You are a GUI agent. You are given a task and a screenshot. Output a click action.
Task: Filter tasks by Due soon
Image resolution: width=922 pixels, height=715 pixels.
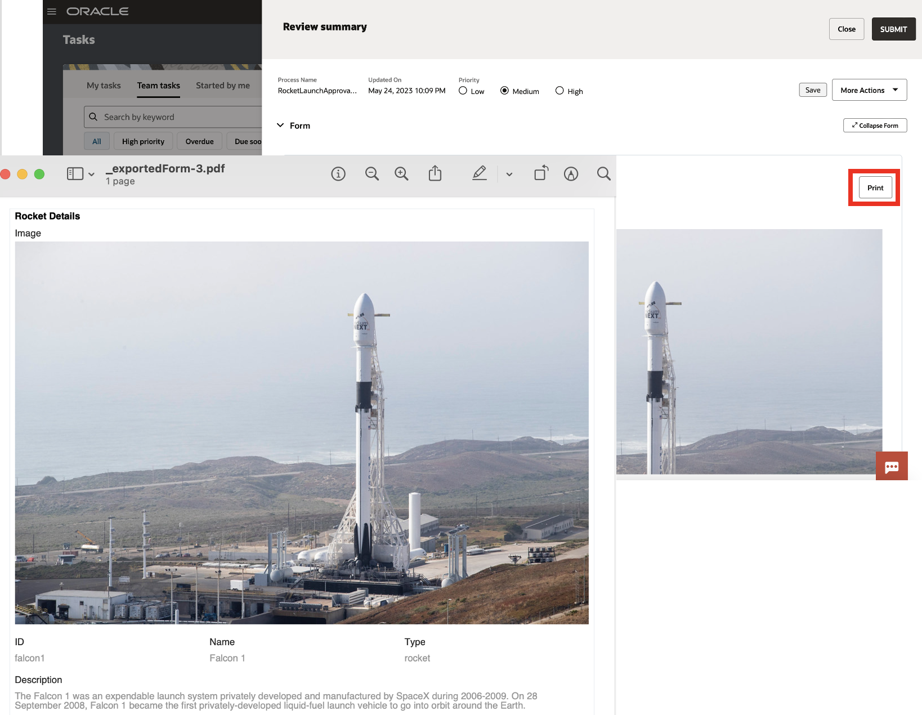tap(245, 141)
